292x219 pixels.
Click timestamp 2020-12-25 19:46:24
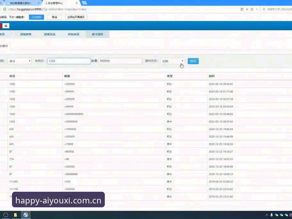[221, 129]
